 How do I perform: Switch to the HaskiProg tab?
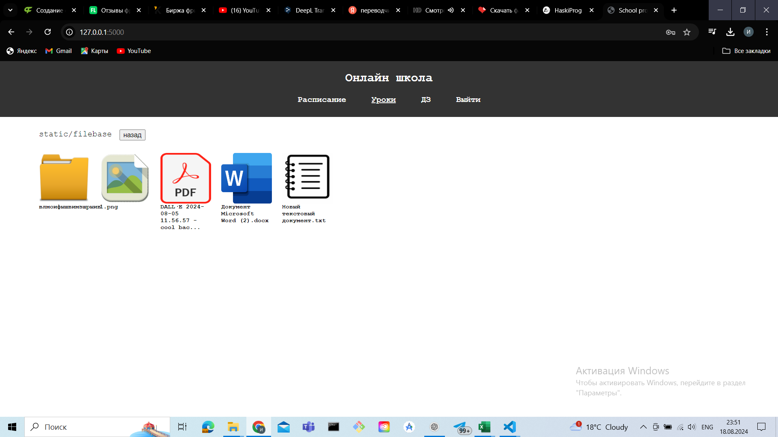click(x=567, y=10)
